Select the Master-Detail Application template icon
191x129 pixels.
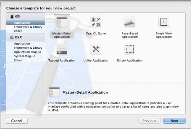click(62, 22)
